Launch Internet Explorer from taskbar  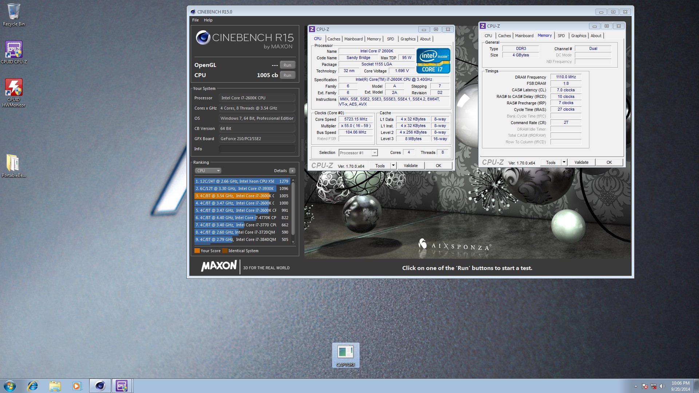click(x=33, y=386)
